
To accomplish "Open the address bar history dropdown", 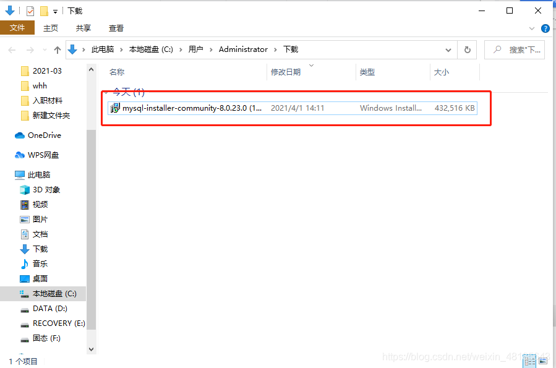I will (448, 50).
